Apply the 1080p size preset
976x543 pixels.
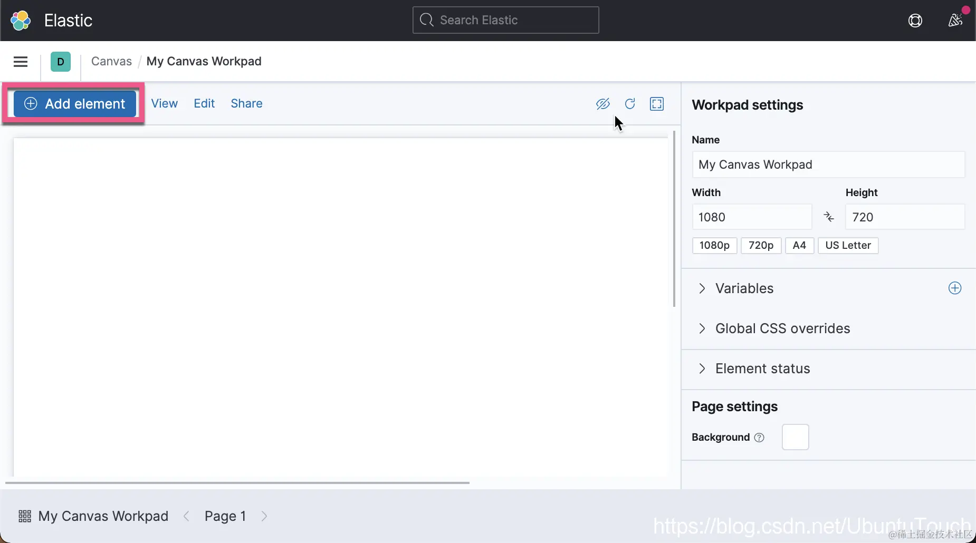(714, 246)
